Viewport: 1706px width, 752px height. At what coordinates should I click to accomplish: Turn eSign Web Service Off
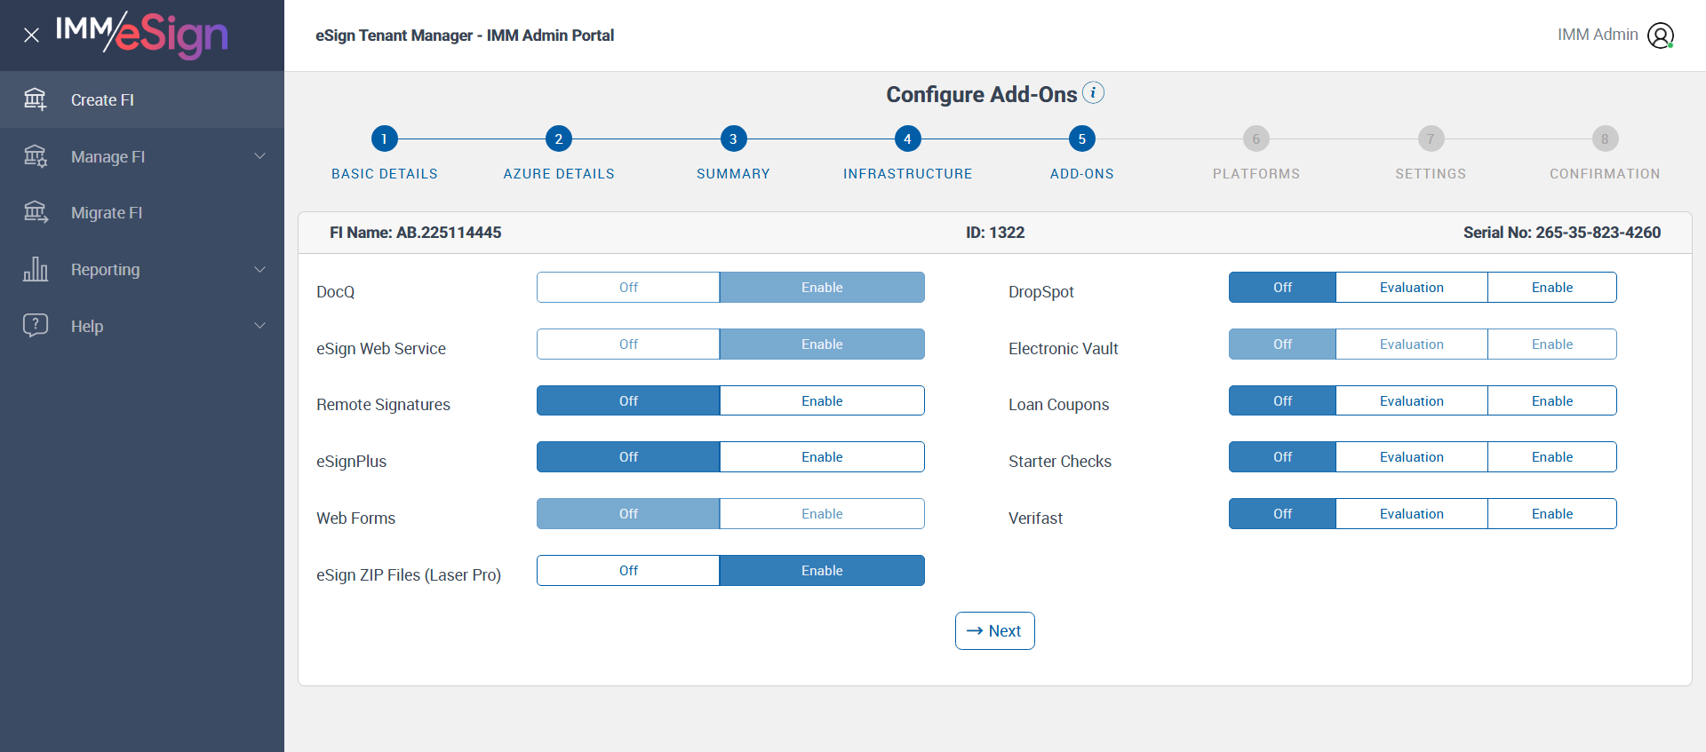click(628, 344)
